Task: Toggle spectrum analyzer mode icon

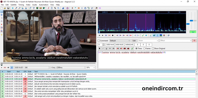Action: pyautogui.click(x=161, y=35)
